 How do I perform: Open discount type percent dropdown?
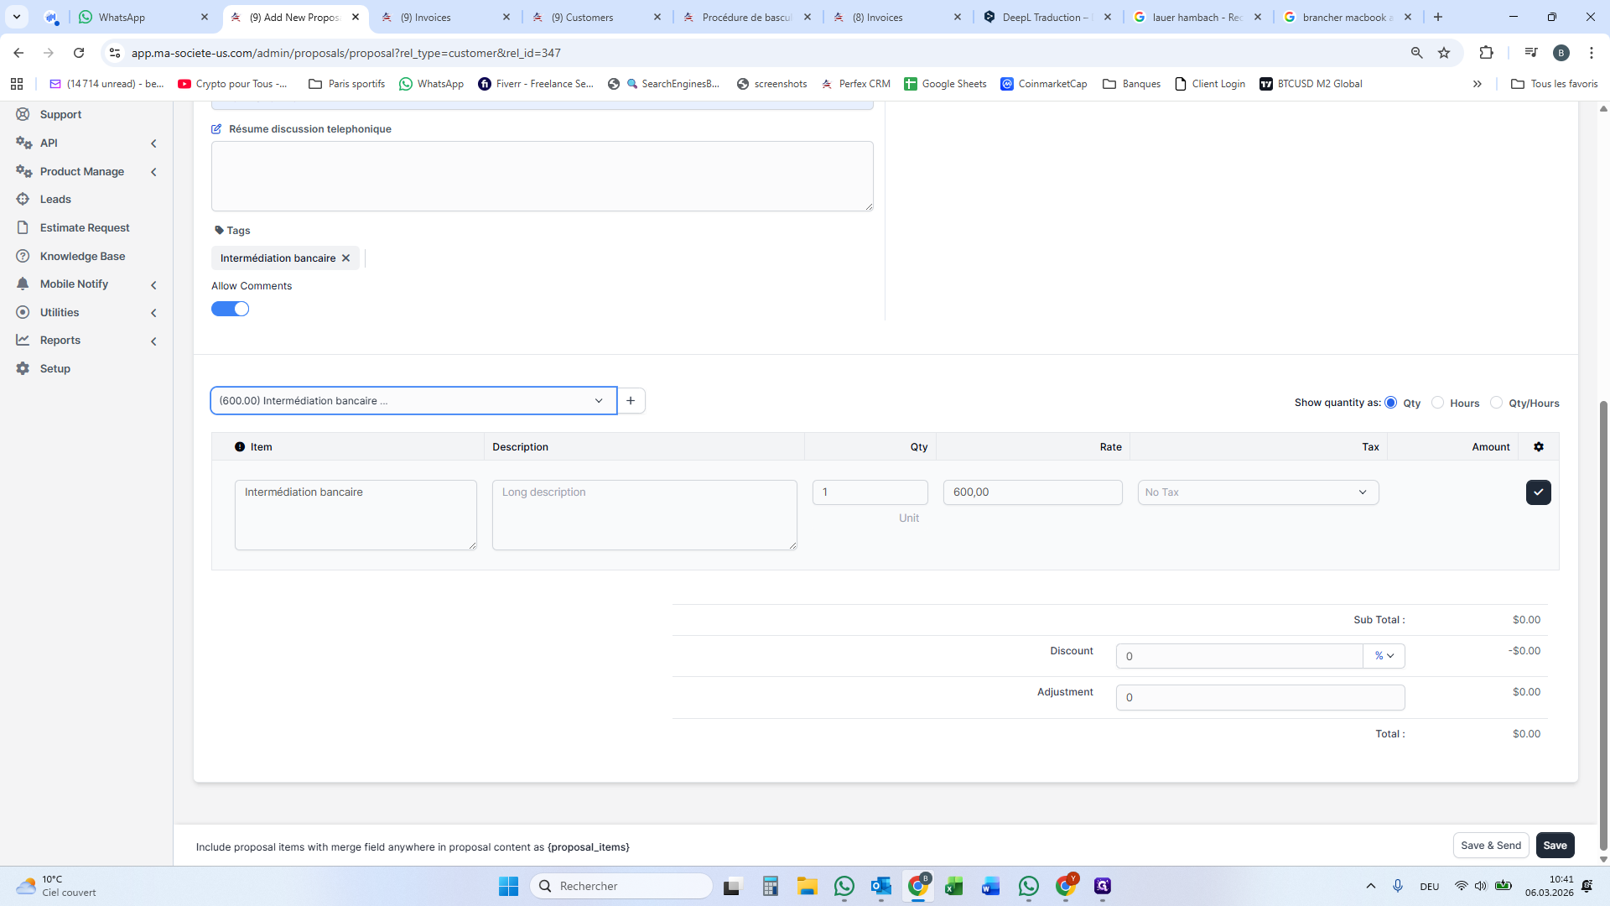click(x=1384, y=656)
